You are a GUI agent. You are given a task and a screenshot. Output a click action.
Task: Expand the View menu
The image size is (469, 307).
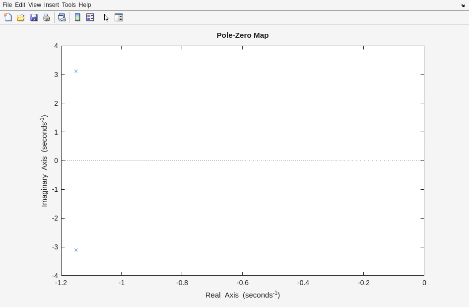34,5
